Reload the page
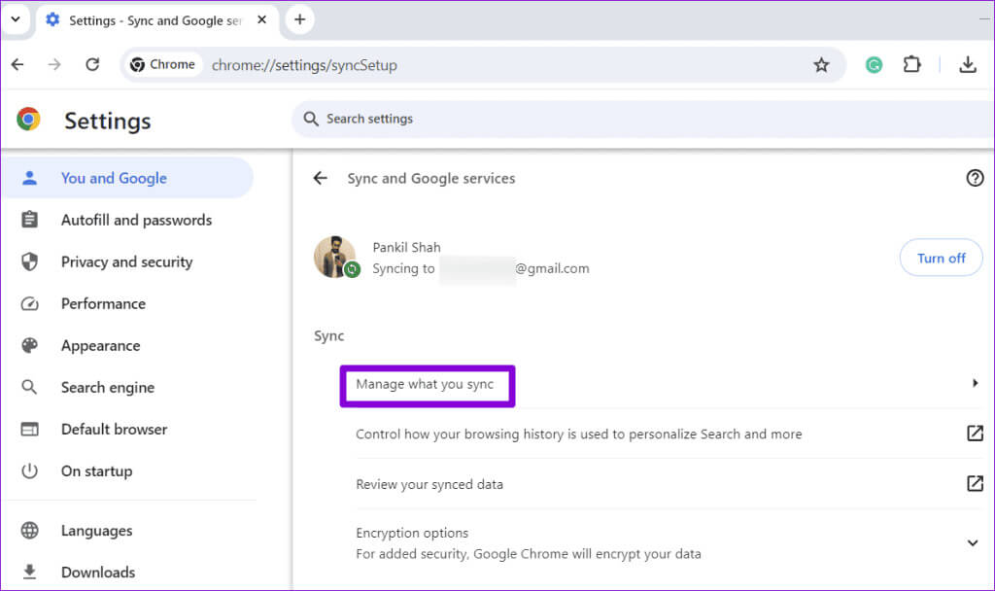This screenshot has height=591, width=995. click(92, 64)
